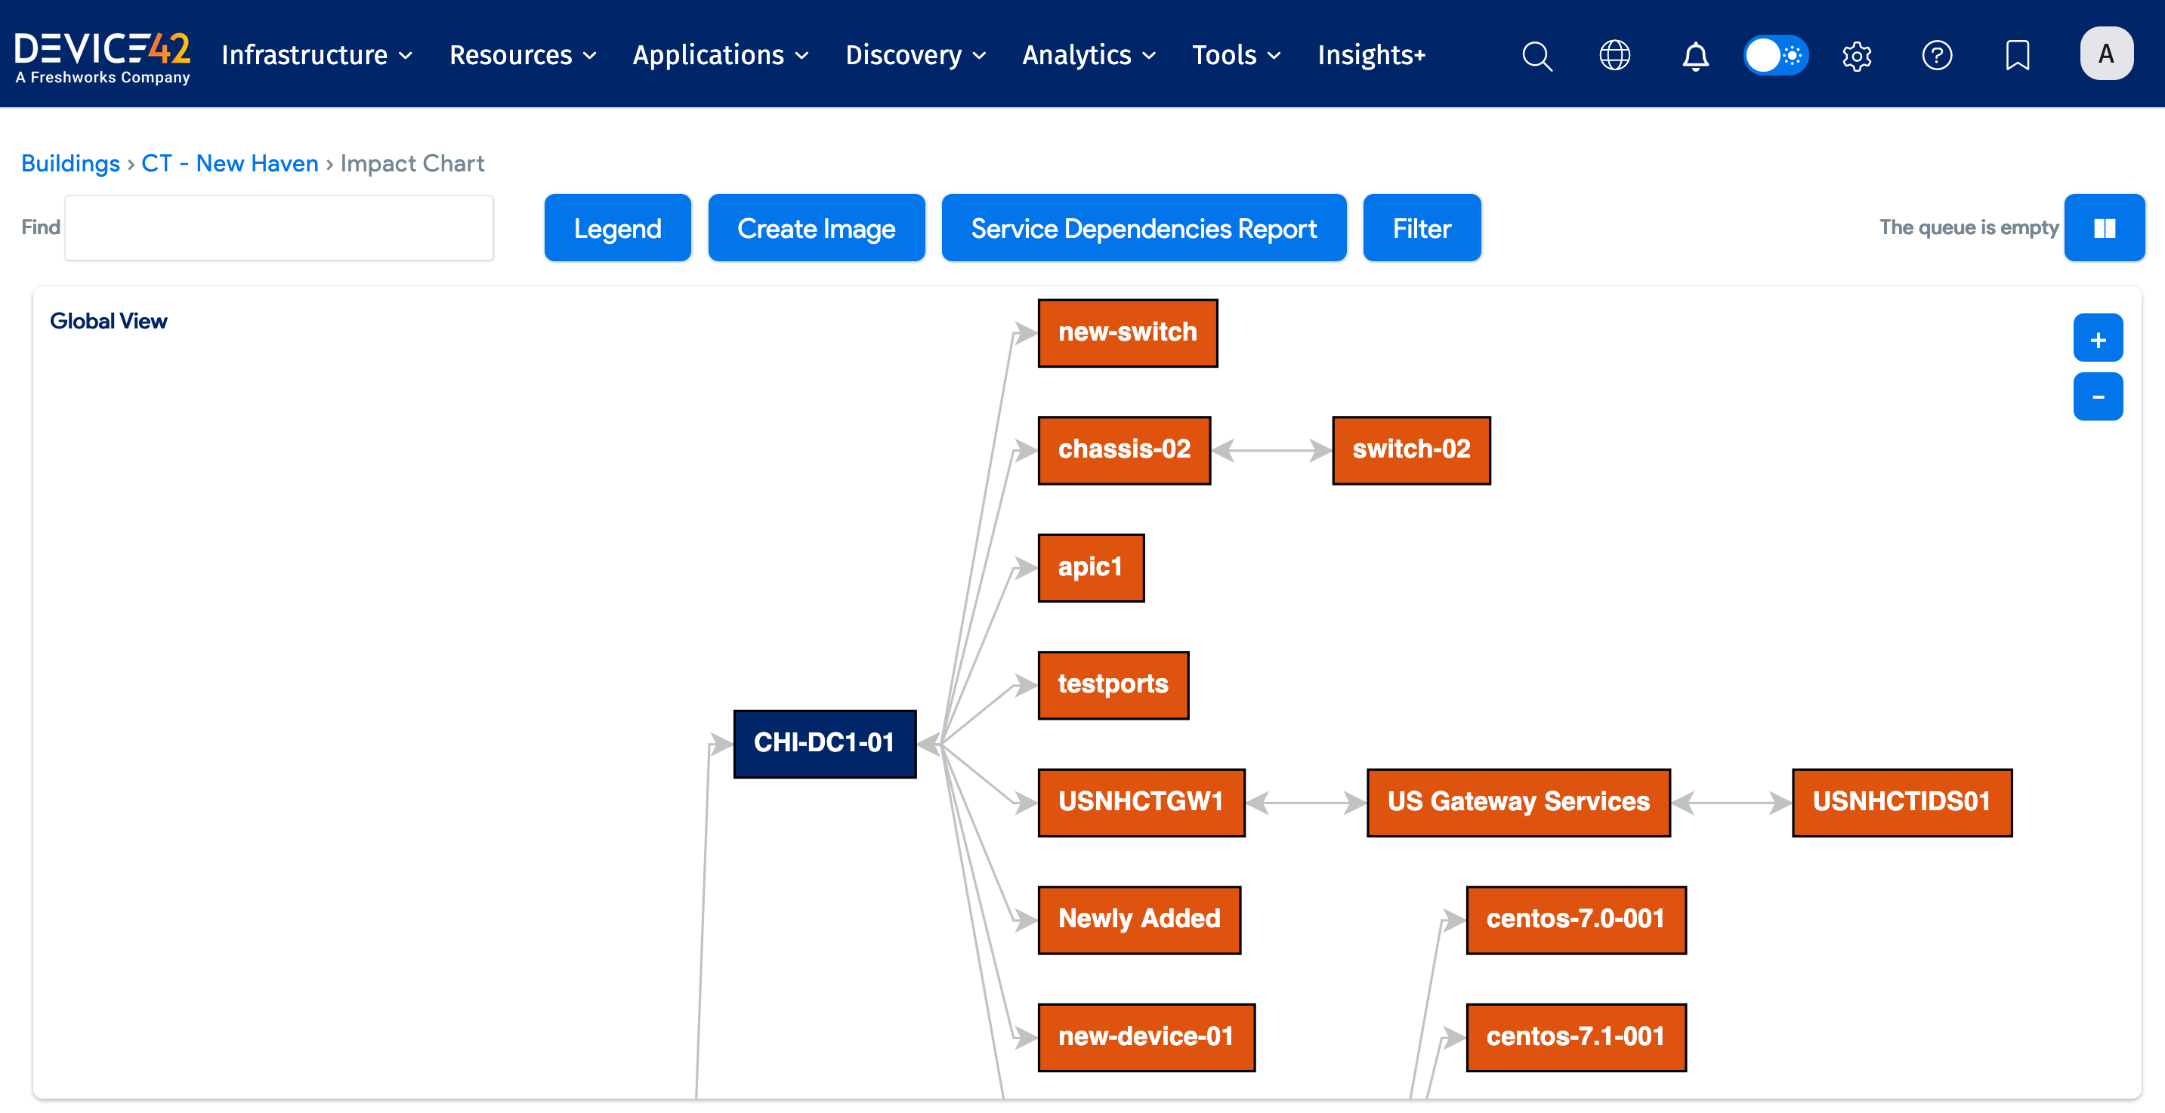
Task: Open the notifications bell
Action: pos(1694,55)
